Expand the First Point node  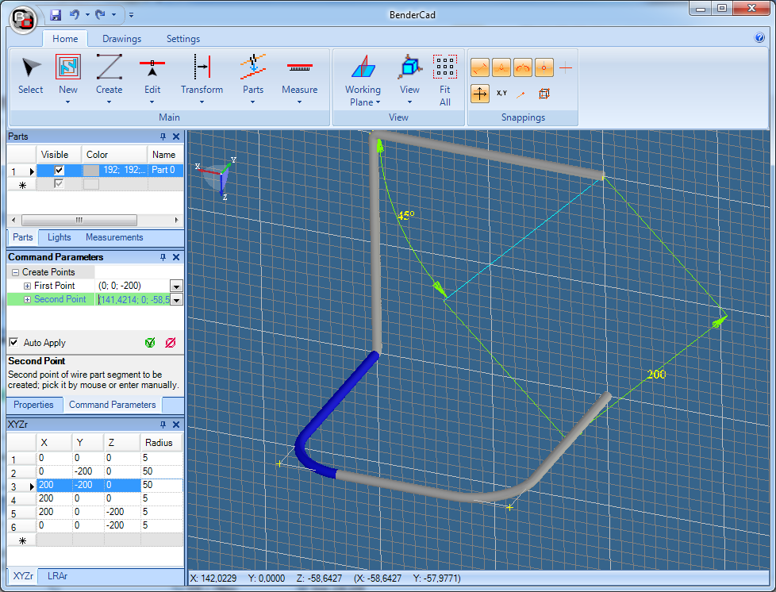click(x=27, y=286)
